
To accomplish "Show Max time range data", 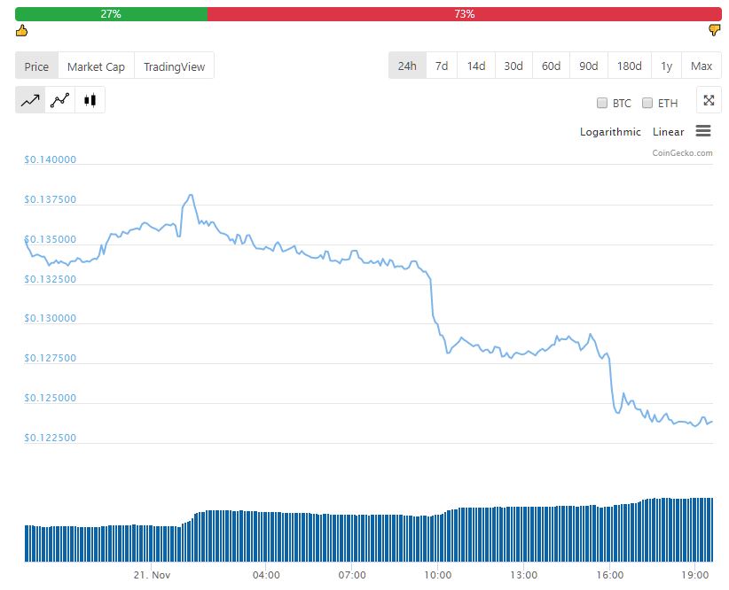I will coord(702,66).
